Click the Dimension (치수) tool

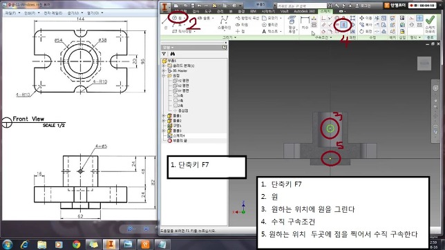305,23
